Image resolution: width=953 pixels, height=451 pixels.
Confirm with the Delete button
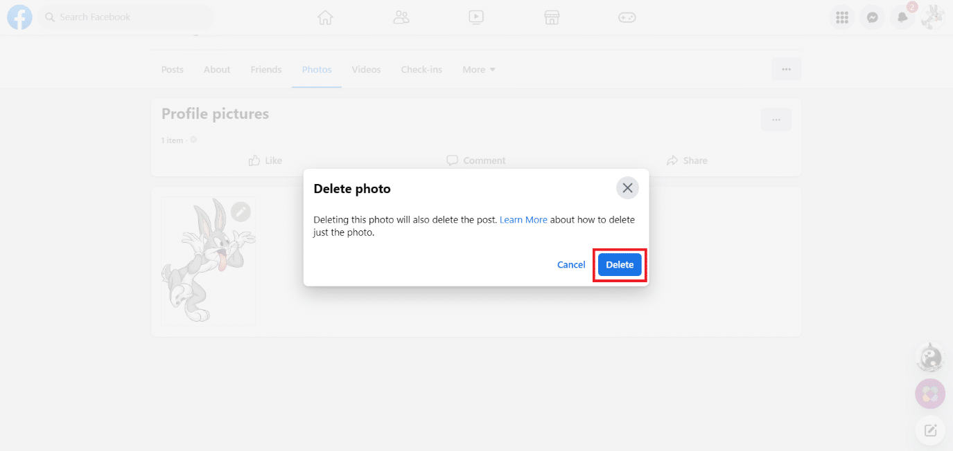point(619,264)
